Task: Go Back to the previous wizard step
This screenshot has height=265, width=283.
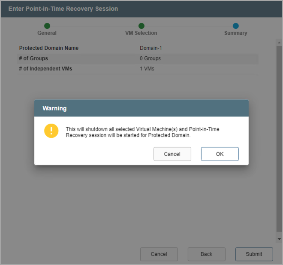Action: tap(206, 254)
